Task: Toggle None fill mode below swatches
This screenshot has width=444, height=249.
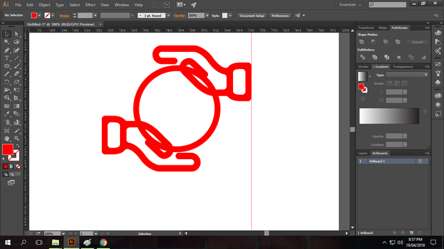Action: pyautogui.click(x=18, y=167)
